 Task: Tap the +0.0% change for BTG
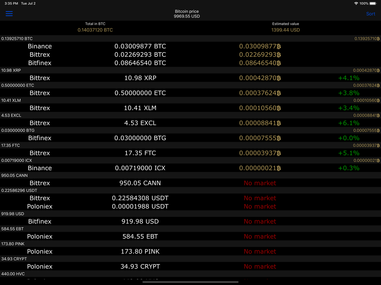click(349, 138)
